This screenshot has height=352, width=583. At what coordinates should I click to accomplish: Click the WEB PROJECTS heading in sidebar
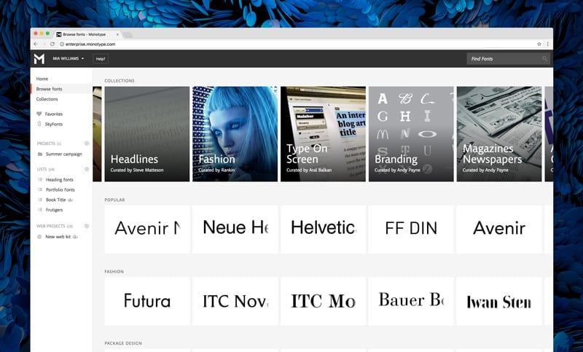pyautogui.click(x=51, y=226)
